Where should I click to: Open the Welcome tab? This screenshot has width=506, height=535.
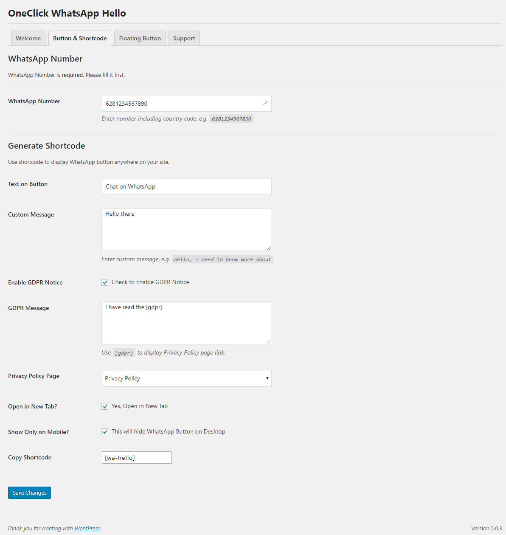tap(28, 38)
